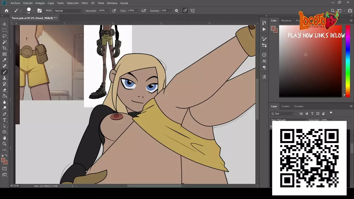Select the horizontal Type tool
Screen dimensions: 354x199
click(x=4, y=120)
